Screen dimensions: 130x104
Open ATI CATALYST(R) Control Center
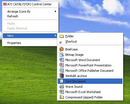(30, 4)
